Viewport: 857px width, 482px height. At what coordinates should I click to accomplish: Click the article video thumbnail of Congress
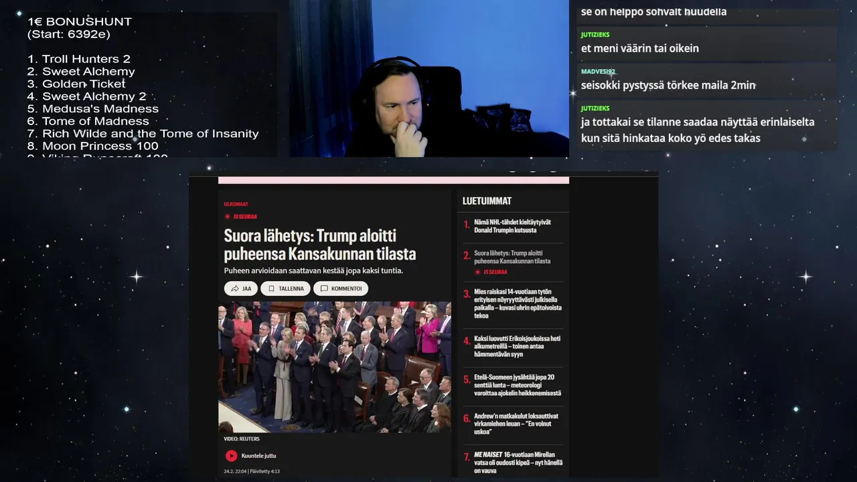pyautogui.click(x=335, y=367)
